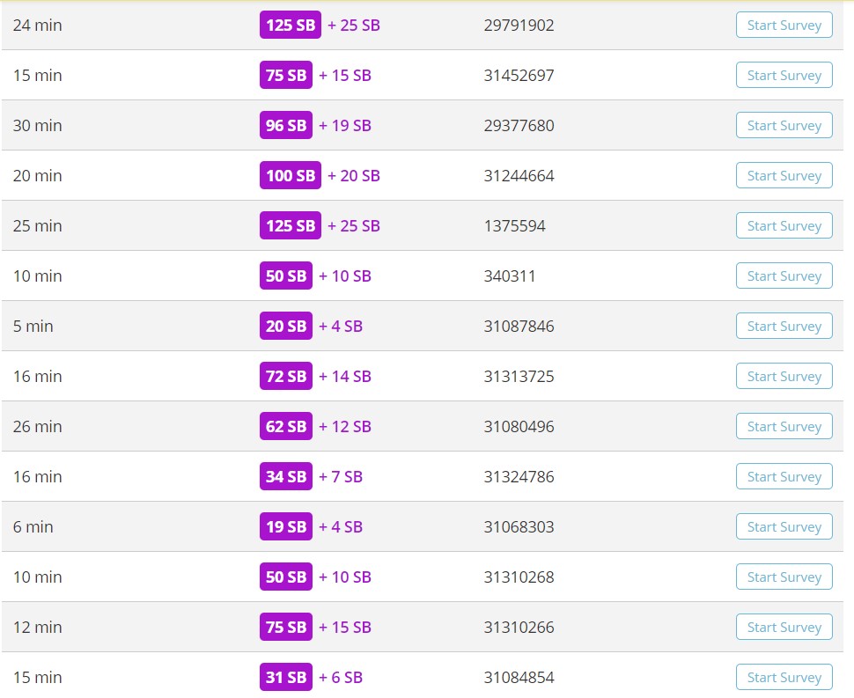
Task: Select survey ID text 31084854
Action: (x=519, y=677)
